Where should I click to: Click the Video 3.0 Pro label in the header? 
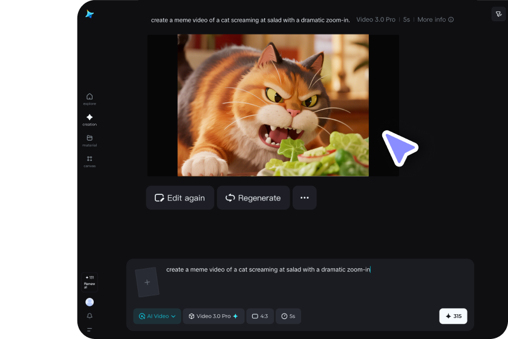click(x=376, y=19)
